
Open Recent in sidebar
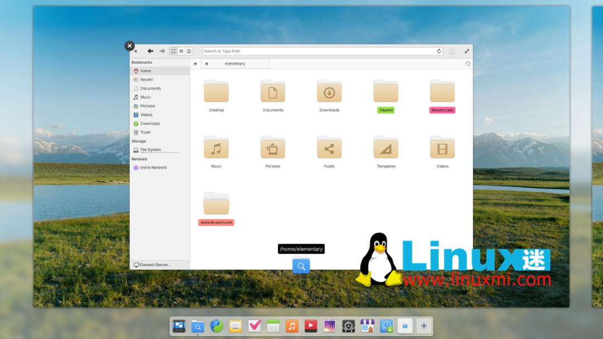coord(160,80)
